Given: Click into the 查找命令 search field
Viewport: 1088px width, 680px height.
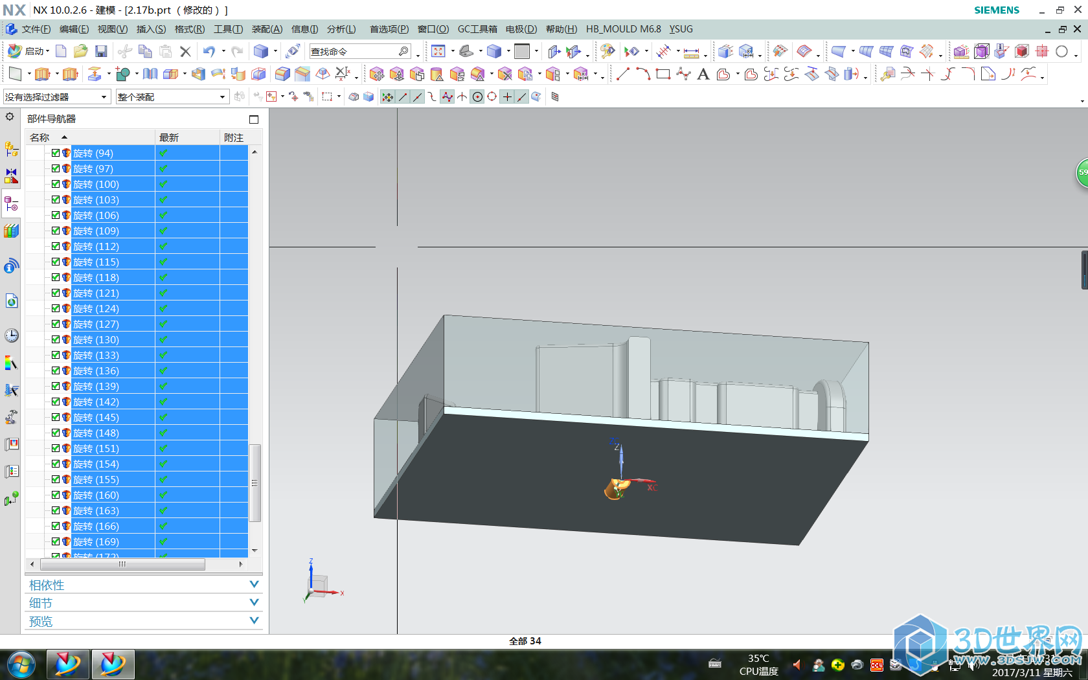Looking at the screenshot, I should tap(360, 51).
